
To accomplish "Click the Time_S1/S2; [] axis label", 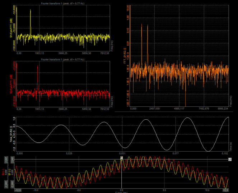I will [x=11, y=134].
